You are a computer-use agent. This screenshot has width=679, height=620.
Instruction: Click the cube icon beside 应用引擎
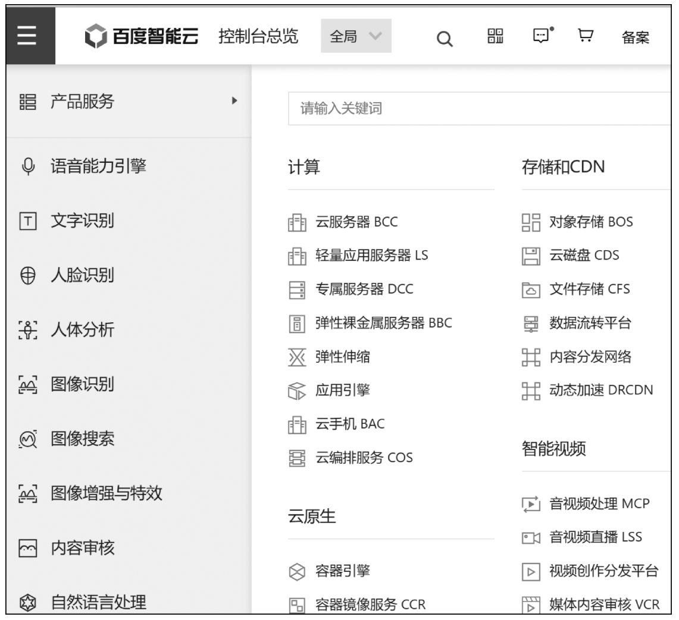click(x=297, y=391)
